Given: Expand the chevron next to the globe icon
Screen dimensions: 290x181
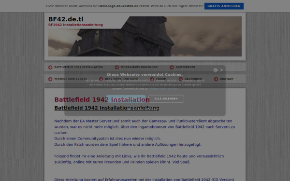Looking at the screenshot, I should [x=221, y=70].
